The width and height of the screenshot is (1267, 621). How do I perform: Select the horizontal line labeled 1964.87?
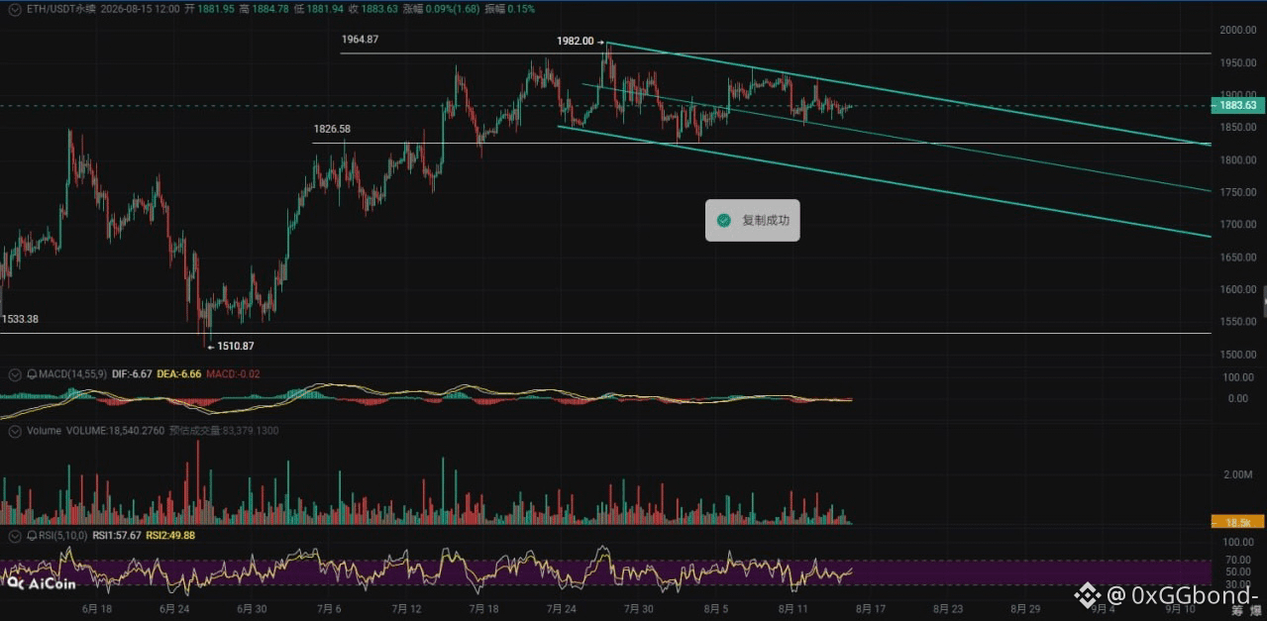775,52
